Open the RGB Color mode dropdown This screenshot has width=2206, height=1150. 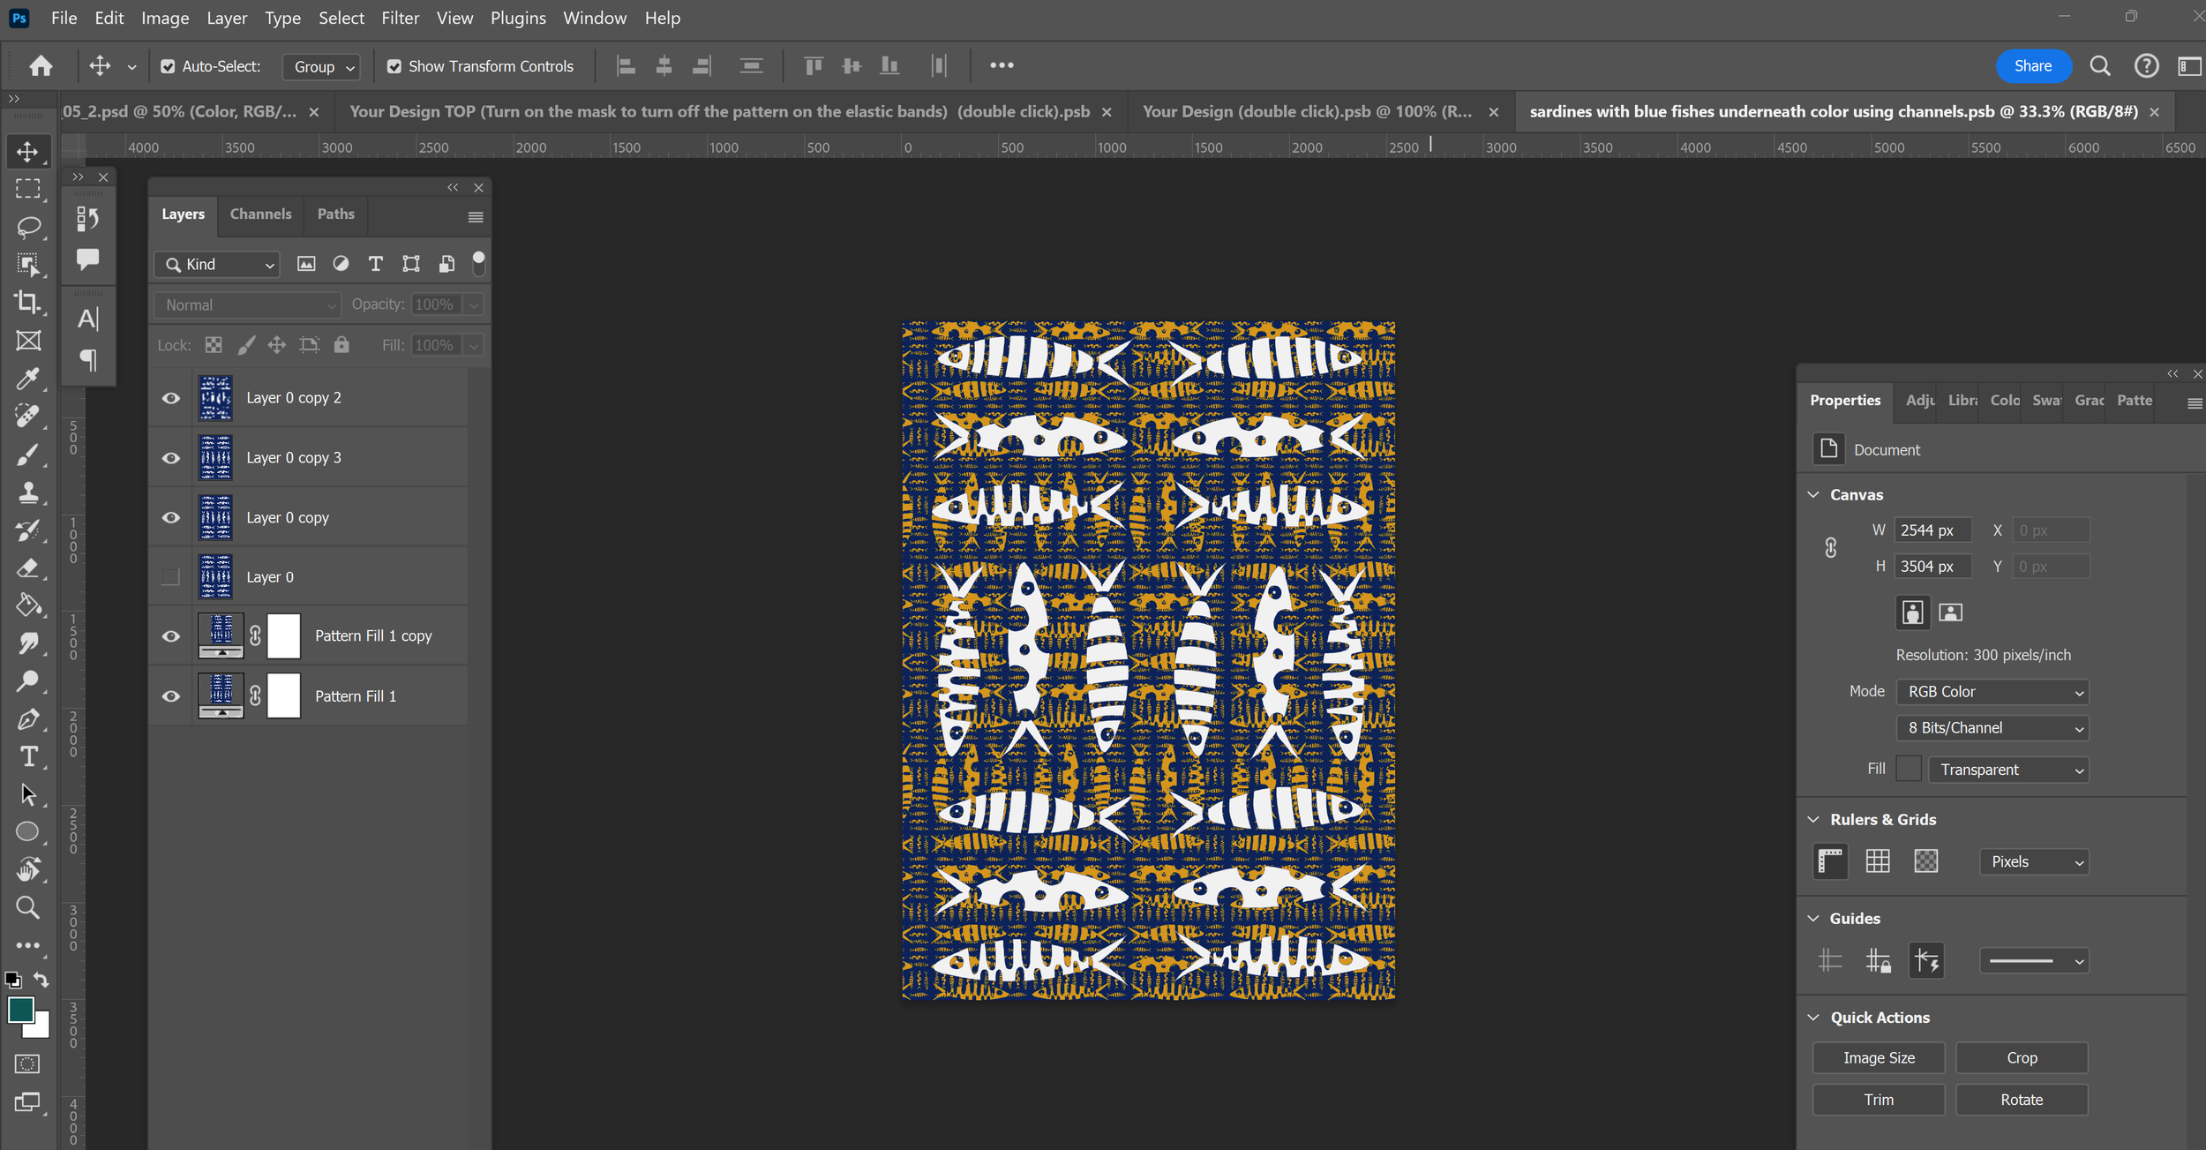1992,692
